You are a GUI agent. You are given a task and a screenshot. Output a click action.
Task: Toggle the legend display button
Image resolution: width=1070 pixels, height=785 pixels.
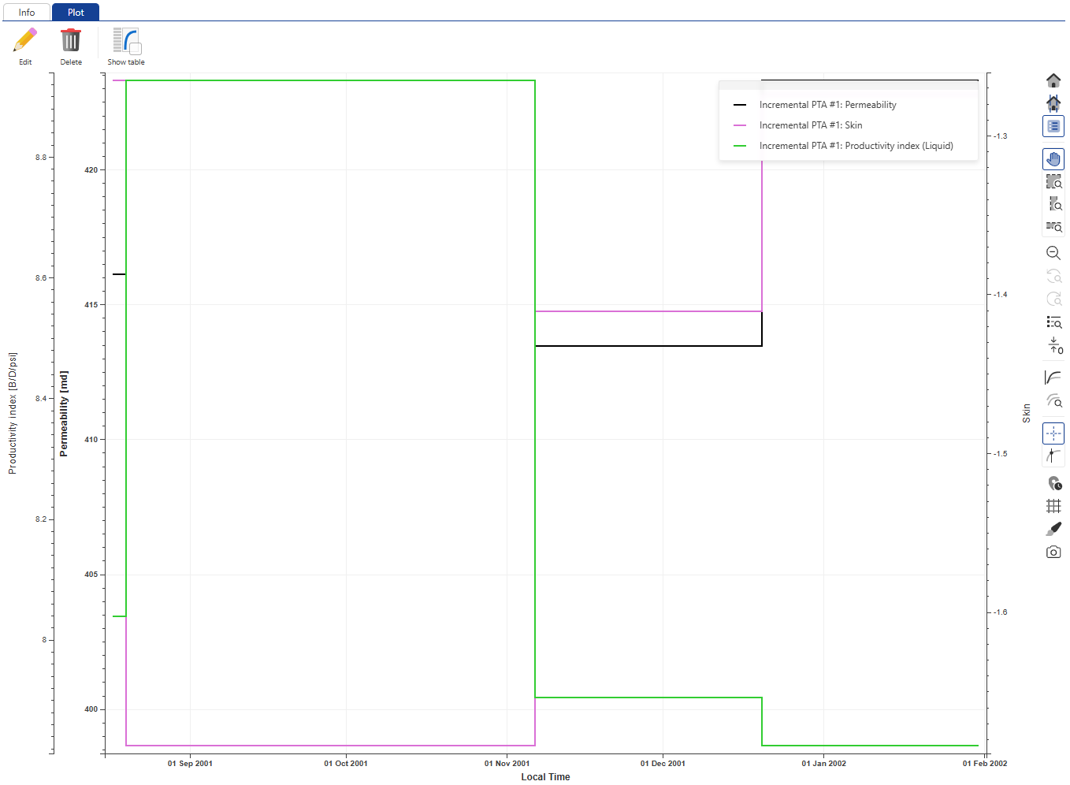point(1053,126)
